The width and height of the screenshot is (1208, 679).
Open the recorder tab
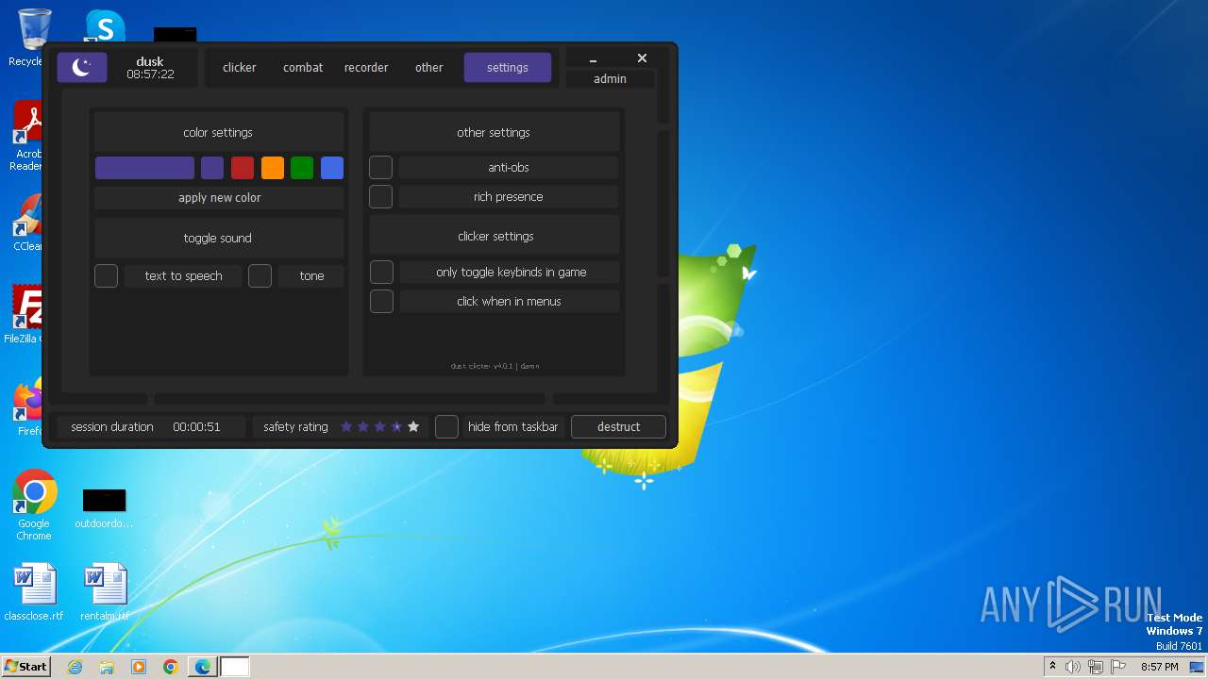pos(366,68)
